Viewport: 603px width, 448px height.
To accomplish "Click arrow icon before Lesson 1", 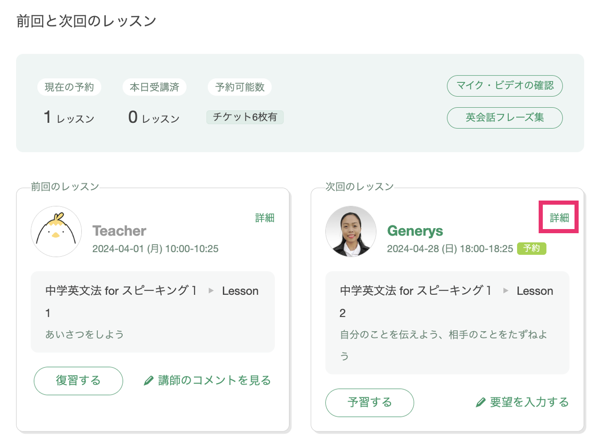I will pyautogui.click(x=211, y=291).
